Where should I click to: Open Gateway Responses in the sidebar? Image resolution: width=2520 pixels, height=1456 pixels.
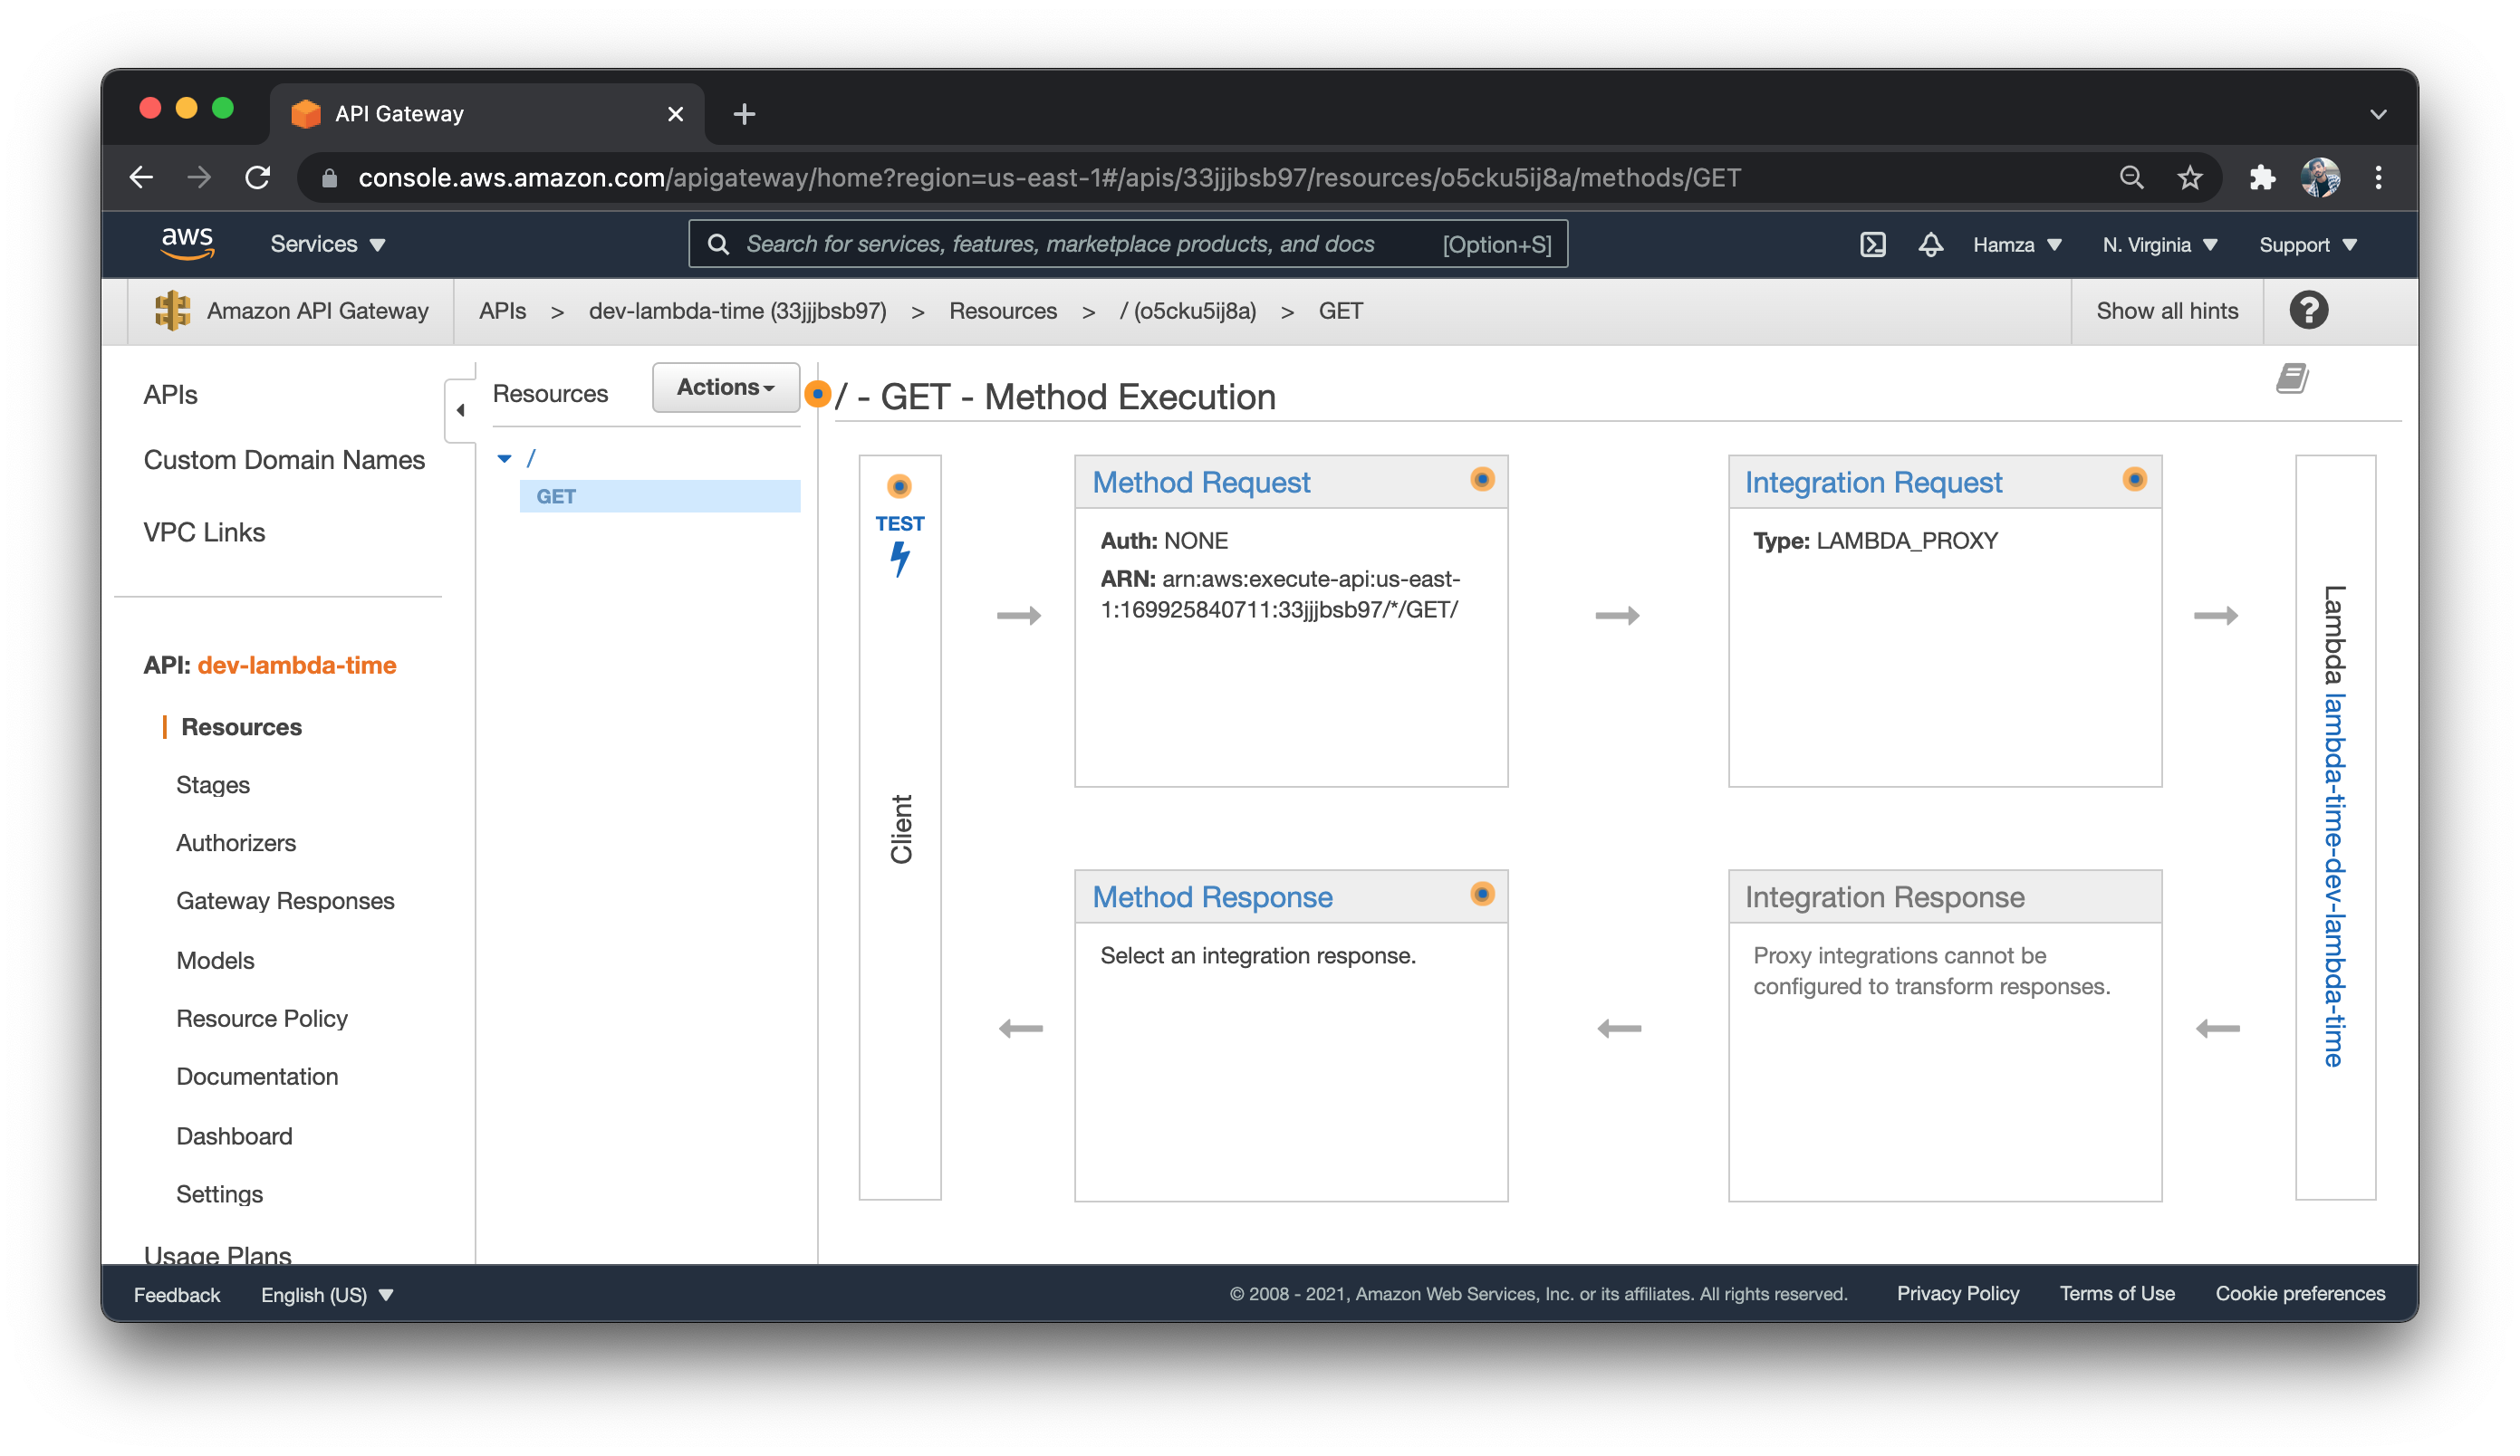click(x=285, y=901)
